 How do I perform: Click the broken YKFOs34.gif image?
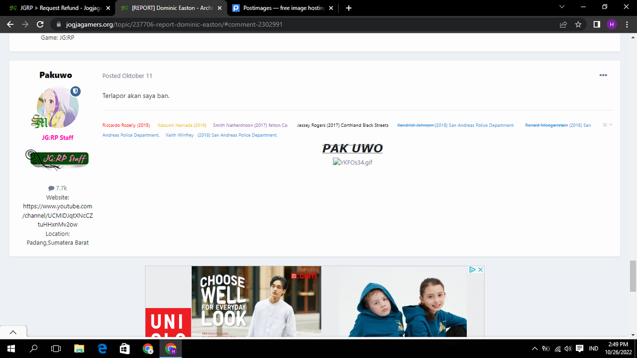tap(352, 162)
